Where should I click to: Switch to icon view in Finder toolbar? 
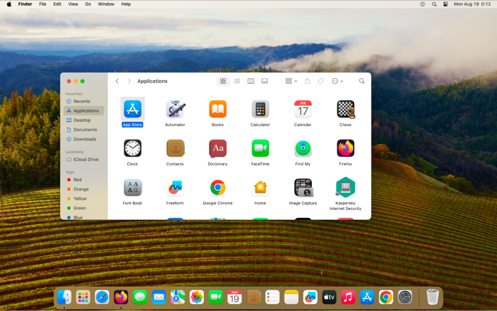coord(223,81)
